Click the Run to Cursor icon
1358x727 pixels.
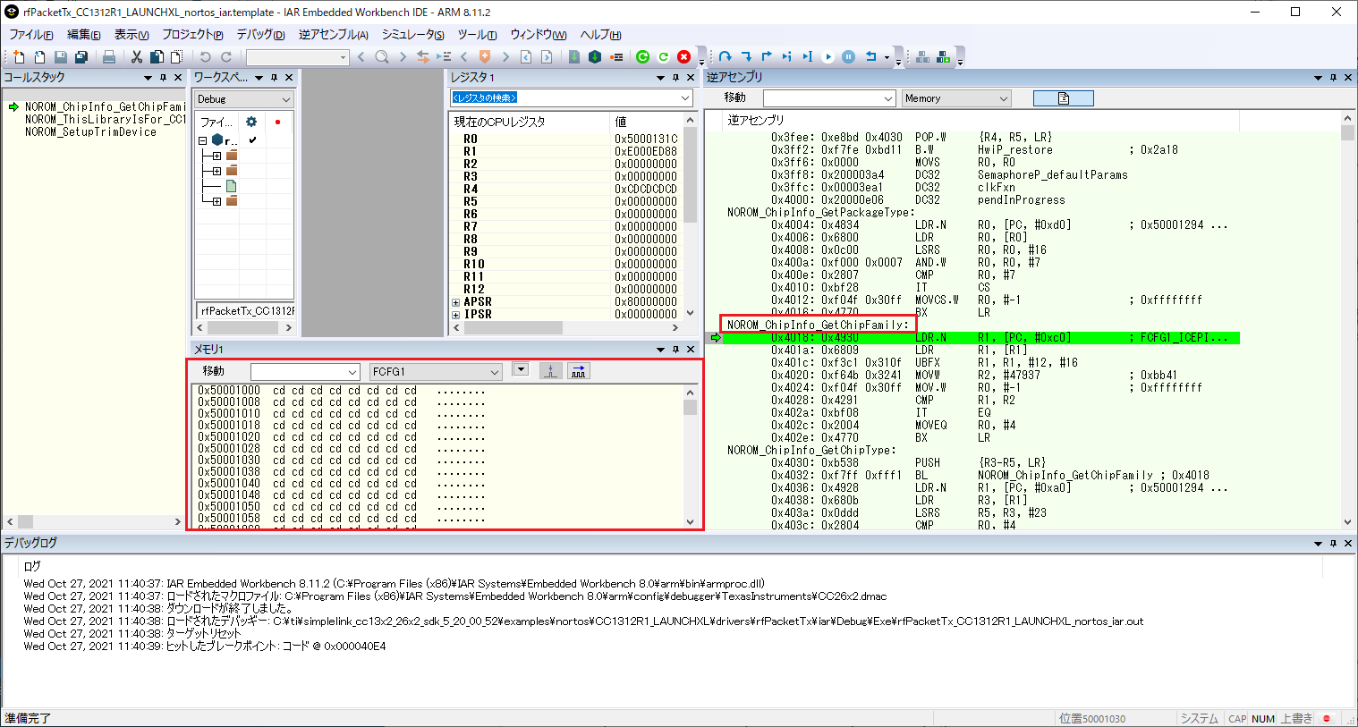point(808,56)
